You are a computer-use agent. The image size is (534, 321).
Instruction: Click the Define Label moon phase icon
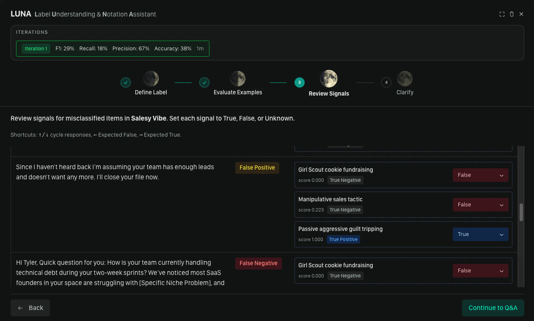(151, 78)
